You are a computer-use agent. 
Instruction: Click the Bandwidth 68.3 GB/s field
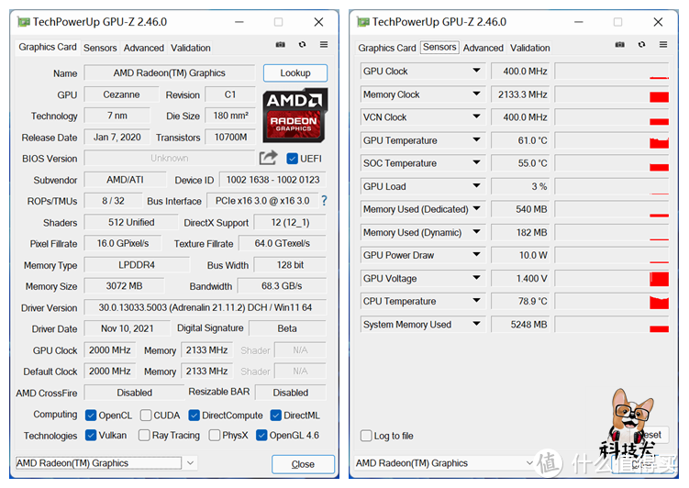[x=282, y=286]
